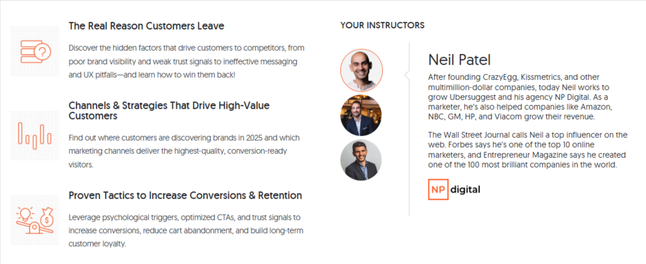Click the YOUR INSTRUCTORS section label
Screen dimensions: 646x264
(382, 26)
